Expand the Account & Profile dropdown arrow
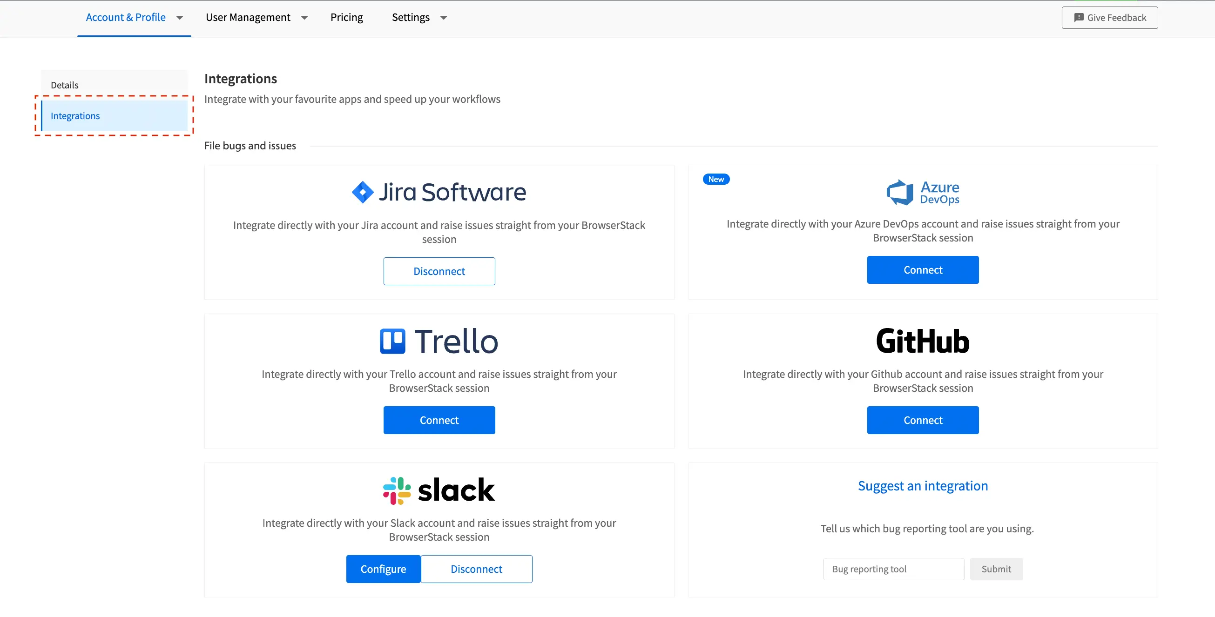Screen dimensions: 1215x617 tap(180, 18)
